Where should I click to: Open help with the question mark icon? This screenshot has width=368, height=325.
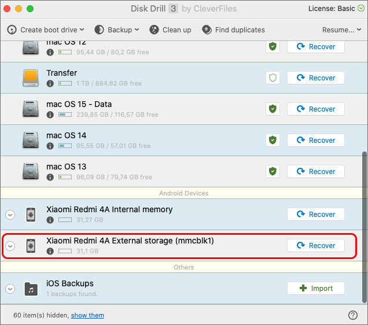pos(353,315)
